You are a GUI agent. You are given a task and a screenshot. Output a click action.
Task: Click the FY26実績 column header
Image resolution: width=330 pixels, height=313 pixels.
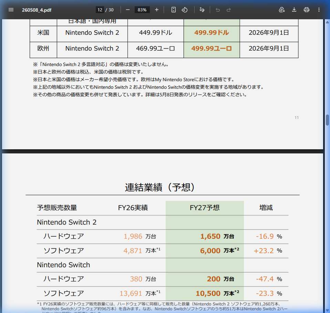click(x=133, y=208)
